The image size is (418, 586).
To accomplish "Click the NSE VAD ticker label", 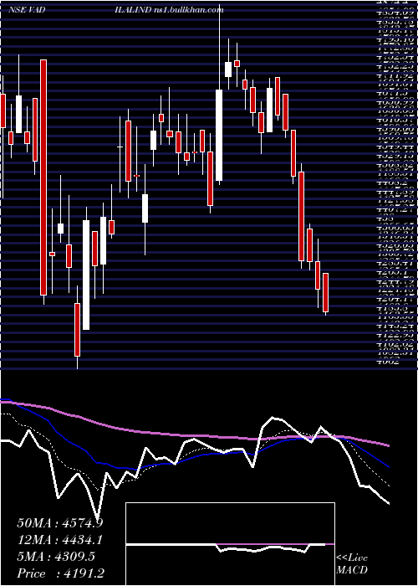I will pyautogui.click(x=26, y=10).
